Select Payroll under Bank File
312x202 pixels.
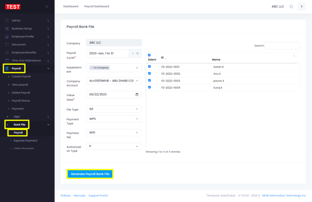coord(18,133)
